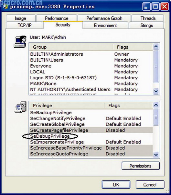171x195 pixels.
Task: Click the user computer icon beside MARK\Admin
Action: (x=20, y=42)
